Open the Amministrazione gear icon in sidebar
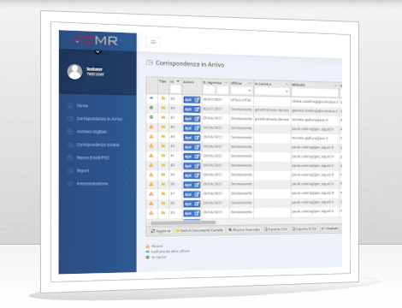The height and width of the screenshot is (308, 402). (x=70, y=184)
